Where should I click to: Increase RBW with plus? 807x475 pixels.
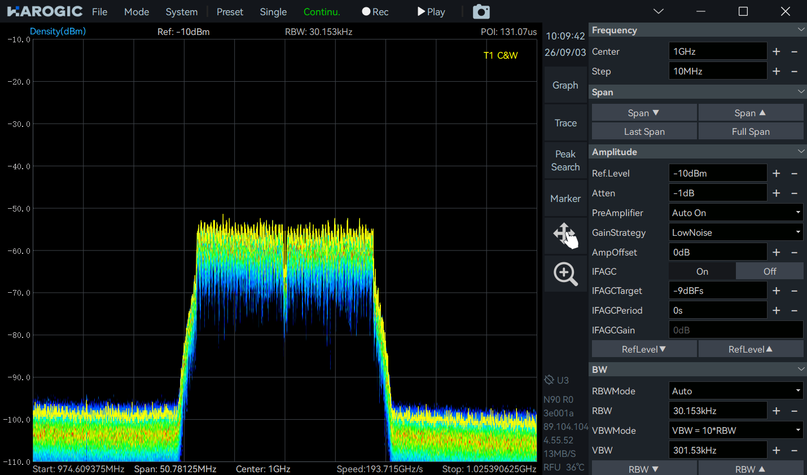777,411
